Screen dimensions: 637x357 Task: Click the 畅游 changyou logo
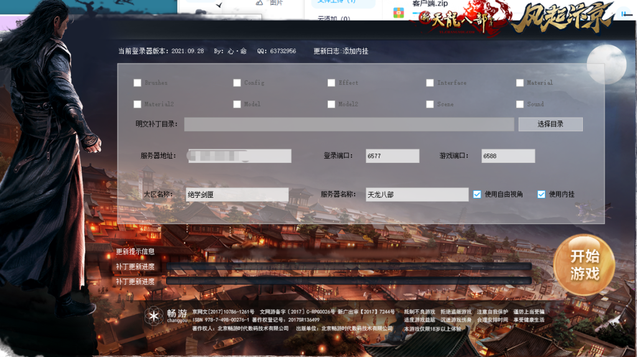point(165,315)
